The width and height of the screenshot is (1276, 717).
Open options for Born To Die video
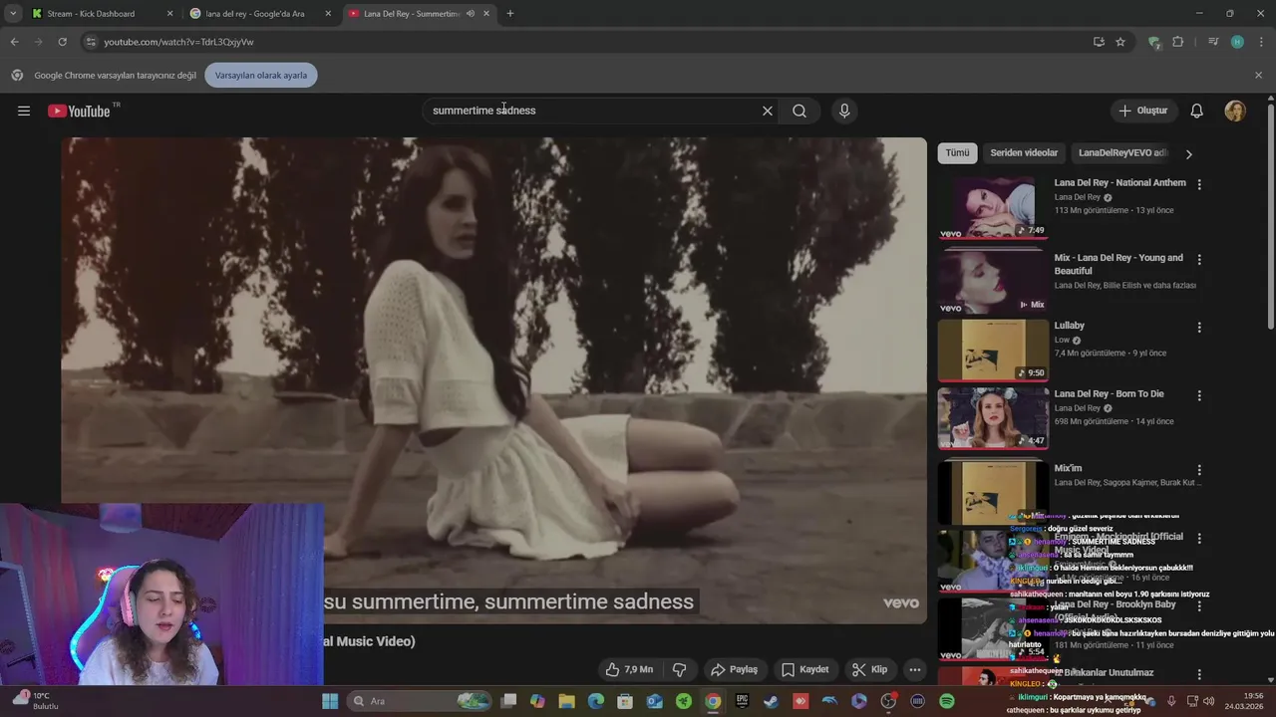(x=1199, y=395)
